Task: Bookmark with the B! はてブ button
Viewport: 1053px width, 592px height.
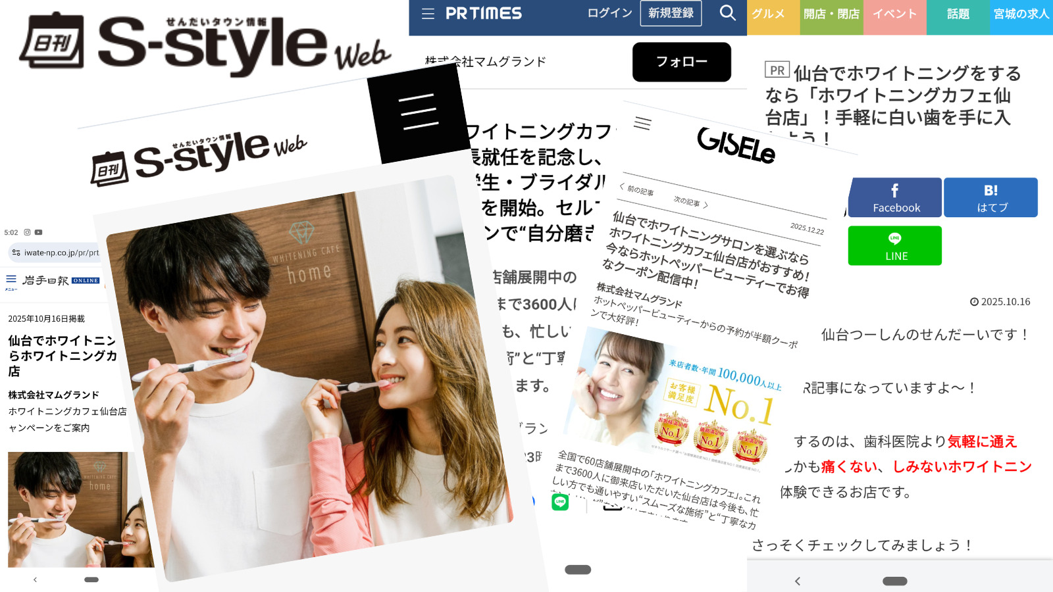Action: point(991,197)
